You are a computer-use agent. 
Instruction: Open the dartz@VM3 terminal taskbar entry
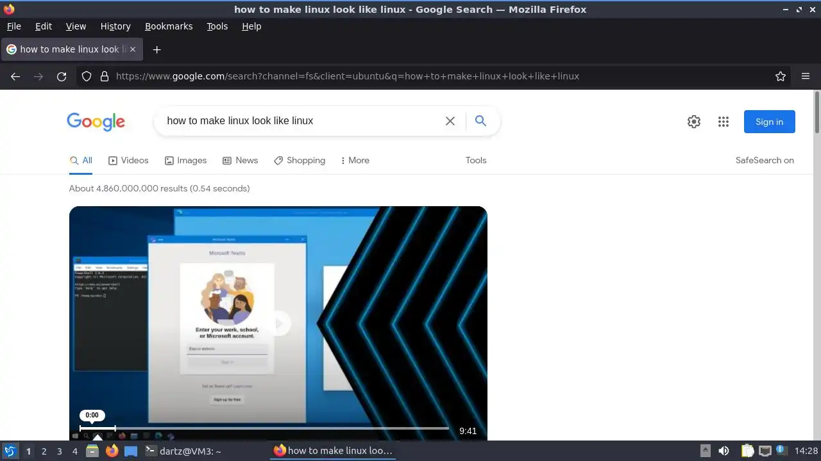[x=183, y=451]
